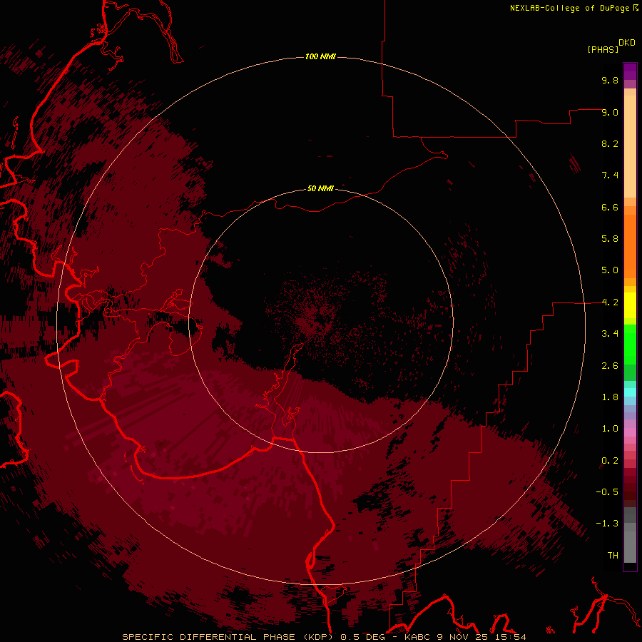Click the 1.0 scale label
642x642 pixels.
pos(610,429)
